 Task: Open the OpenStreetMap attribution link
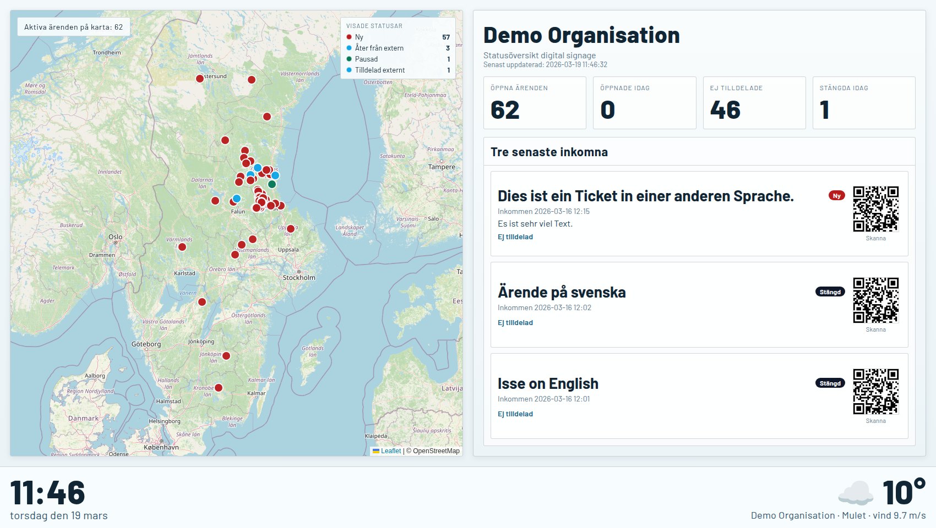(436, 451)
